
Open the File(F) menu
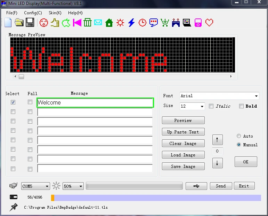[x=11, y=13]
